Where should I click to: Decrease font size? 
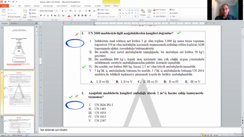tap(66, 11)
